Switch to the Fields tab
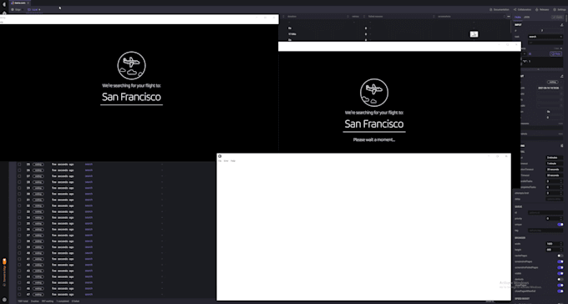 518,17
